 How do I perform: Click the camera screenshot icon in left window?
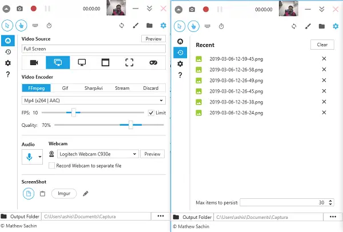point(19,9)
